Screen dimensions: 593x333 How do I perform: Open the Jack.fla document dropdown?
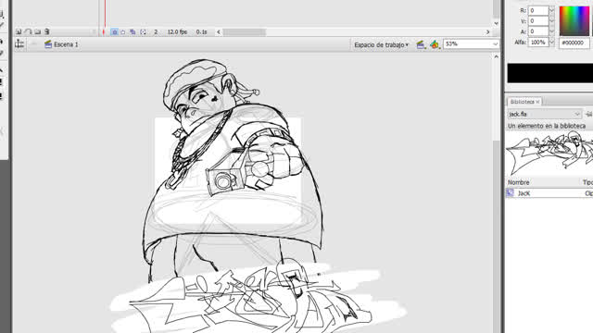(544, 114)
